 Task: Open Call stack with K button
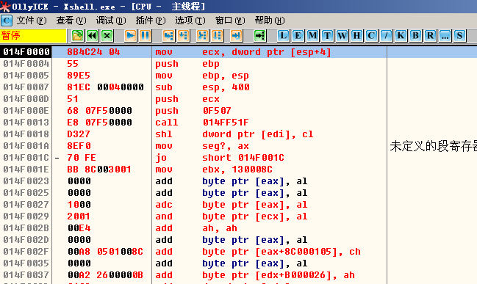(x=401, y=36)
